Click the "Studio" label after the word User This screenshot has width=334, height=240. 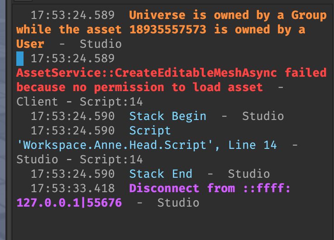coord(100,44)
